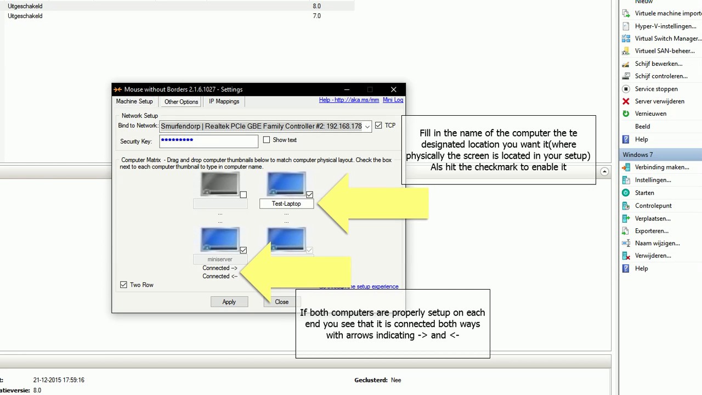Uncheck the miniserver computer checkbox

coord(243,250)
